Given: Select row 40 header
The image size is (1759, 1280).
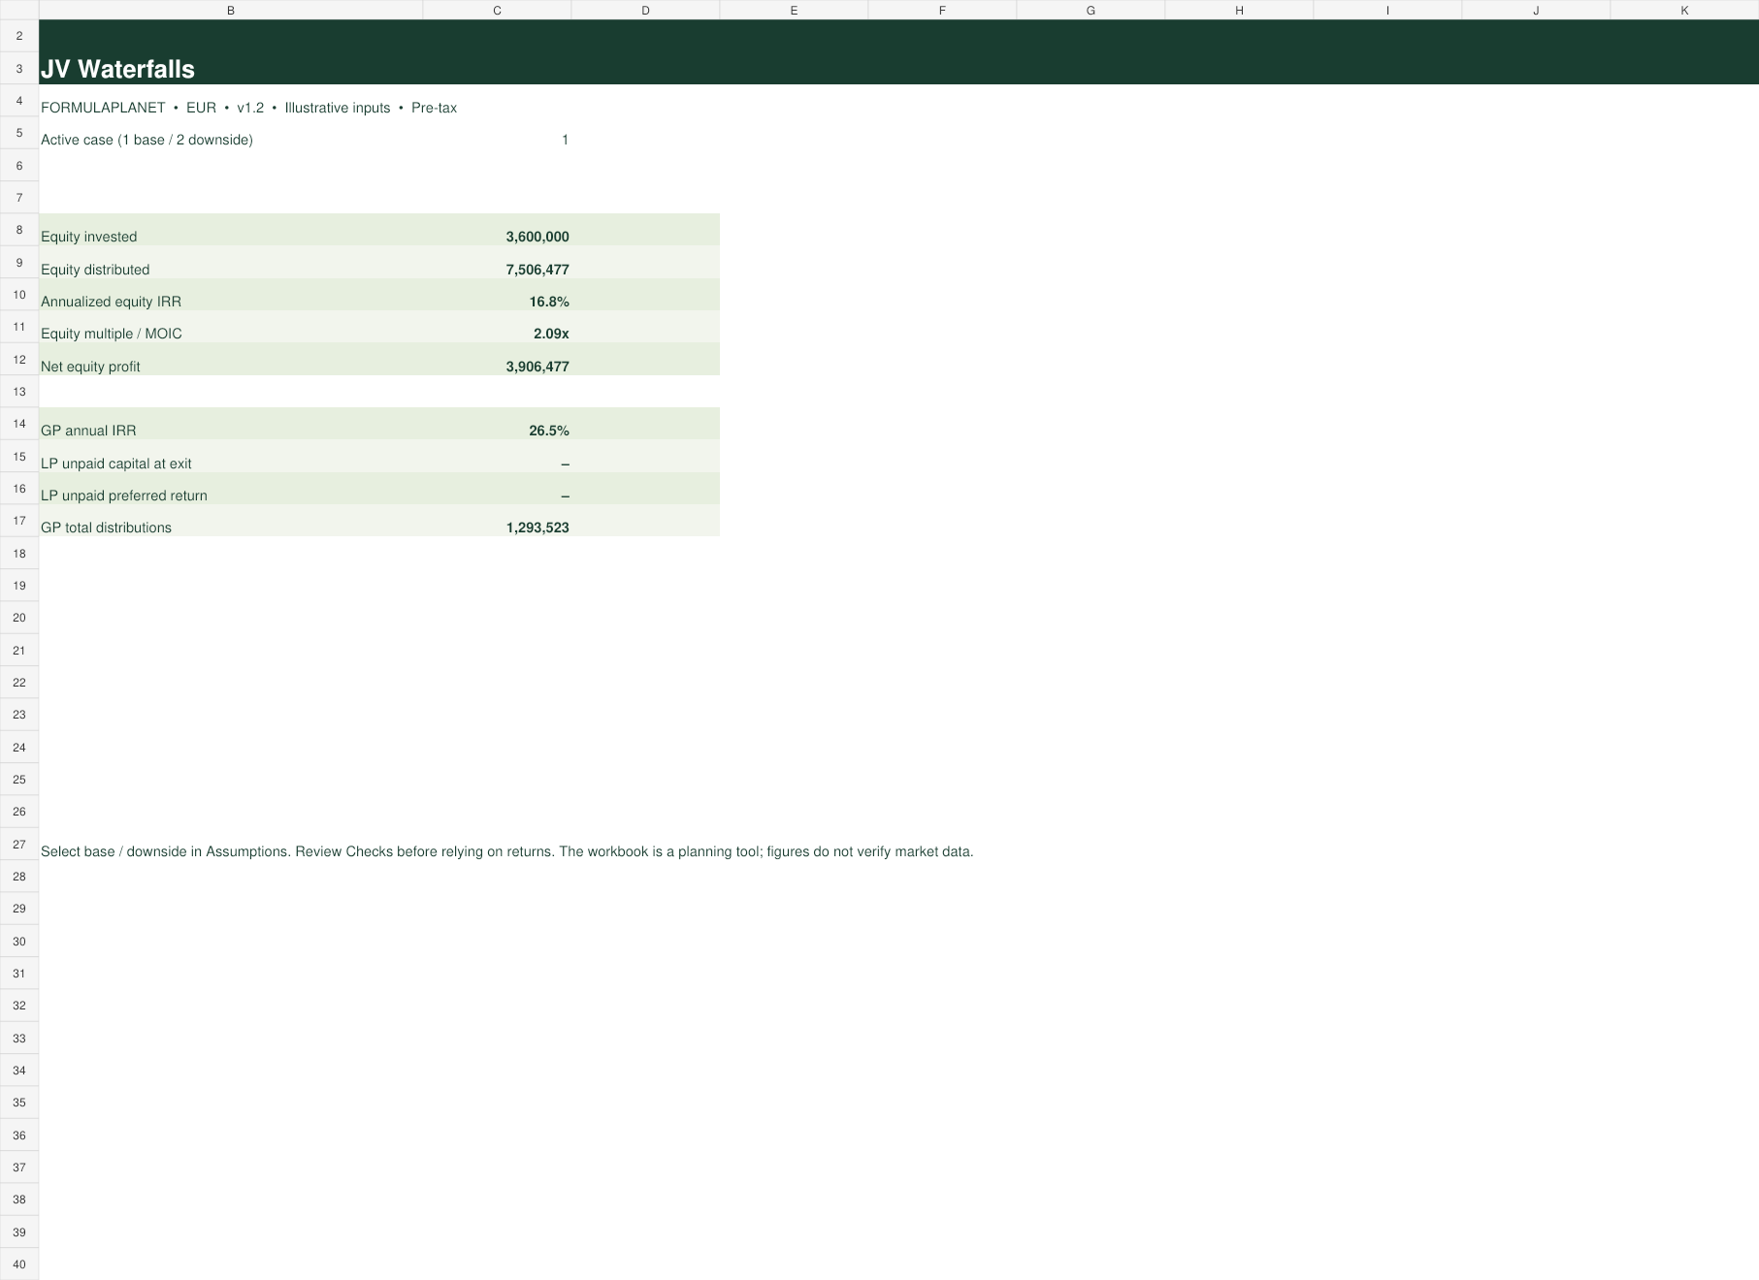Looking at the screenshot, I should 19,1264.
